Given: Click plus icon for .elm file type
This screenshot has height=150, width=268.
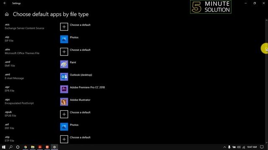Looking at the screenshot, I should [x=64, y=52].
